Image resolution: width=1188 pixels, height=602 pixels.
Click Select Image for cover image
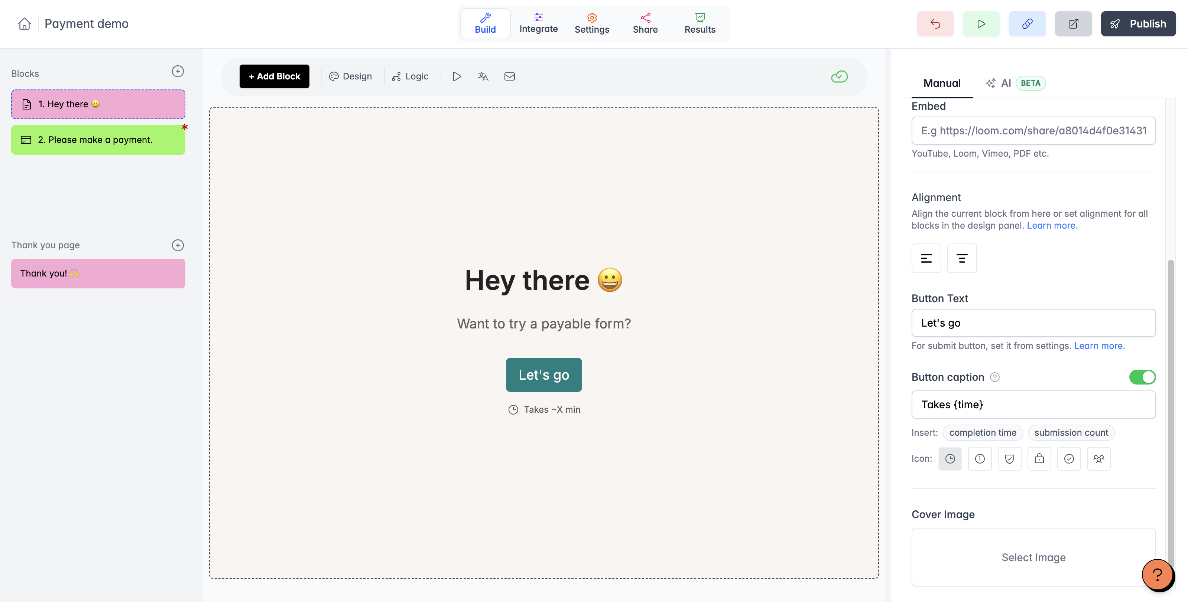[1033, 557]
